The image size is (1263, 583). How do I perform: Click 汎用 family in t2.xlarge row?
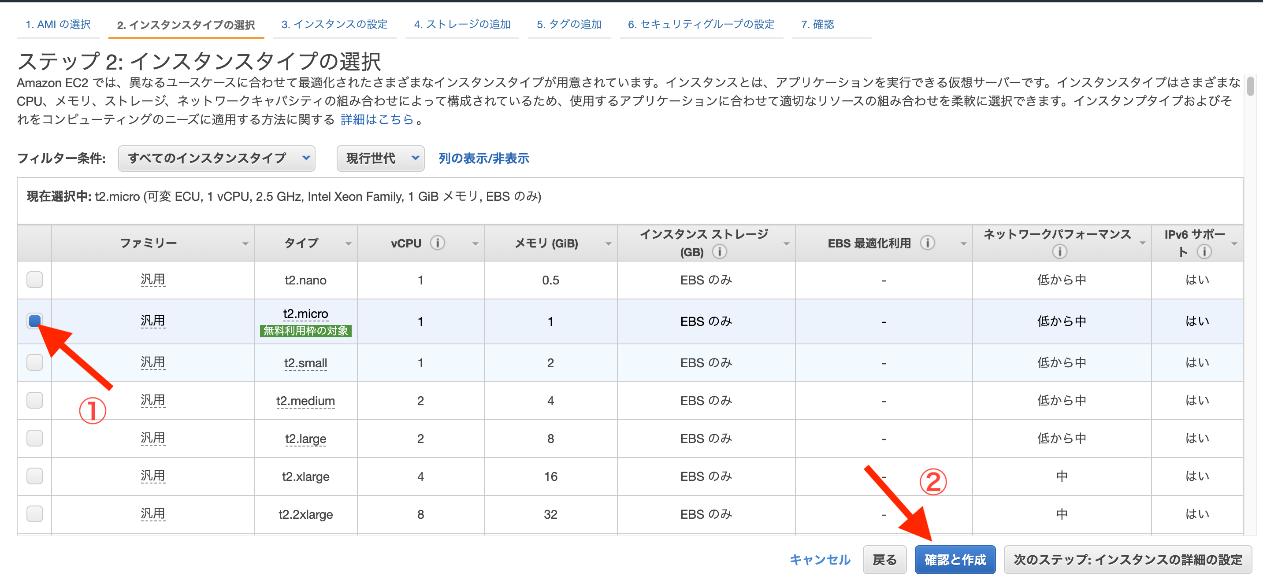coord(152,476)
